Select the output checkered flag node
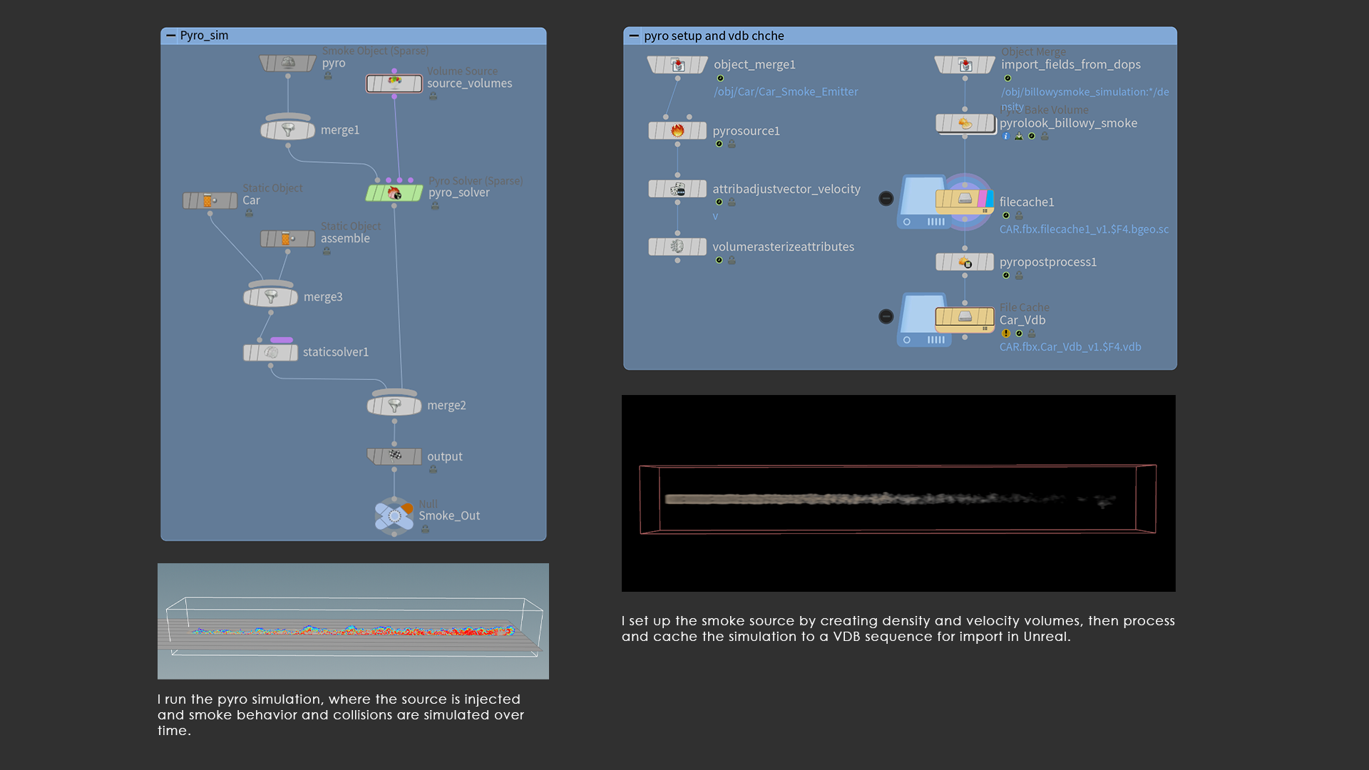This screenshot has width=1369, height=770. pos(394,456)
